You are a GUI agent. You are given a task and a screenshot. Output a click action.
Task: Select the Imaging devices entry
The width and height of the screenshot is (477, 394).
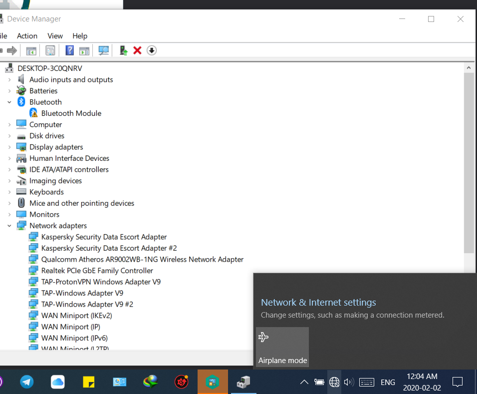56,181
